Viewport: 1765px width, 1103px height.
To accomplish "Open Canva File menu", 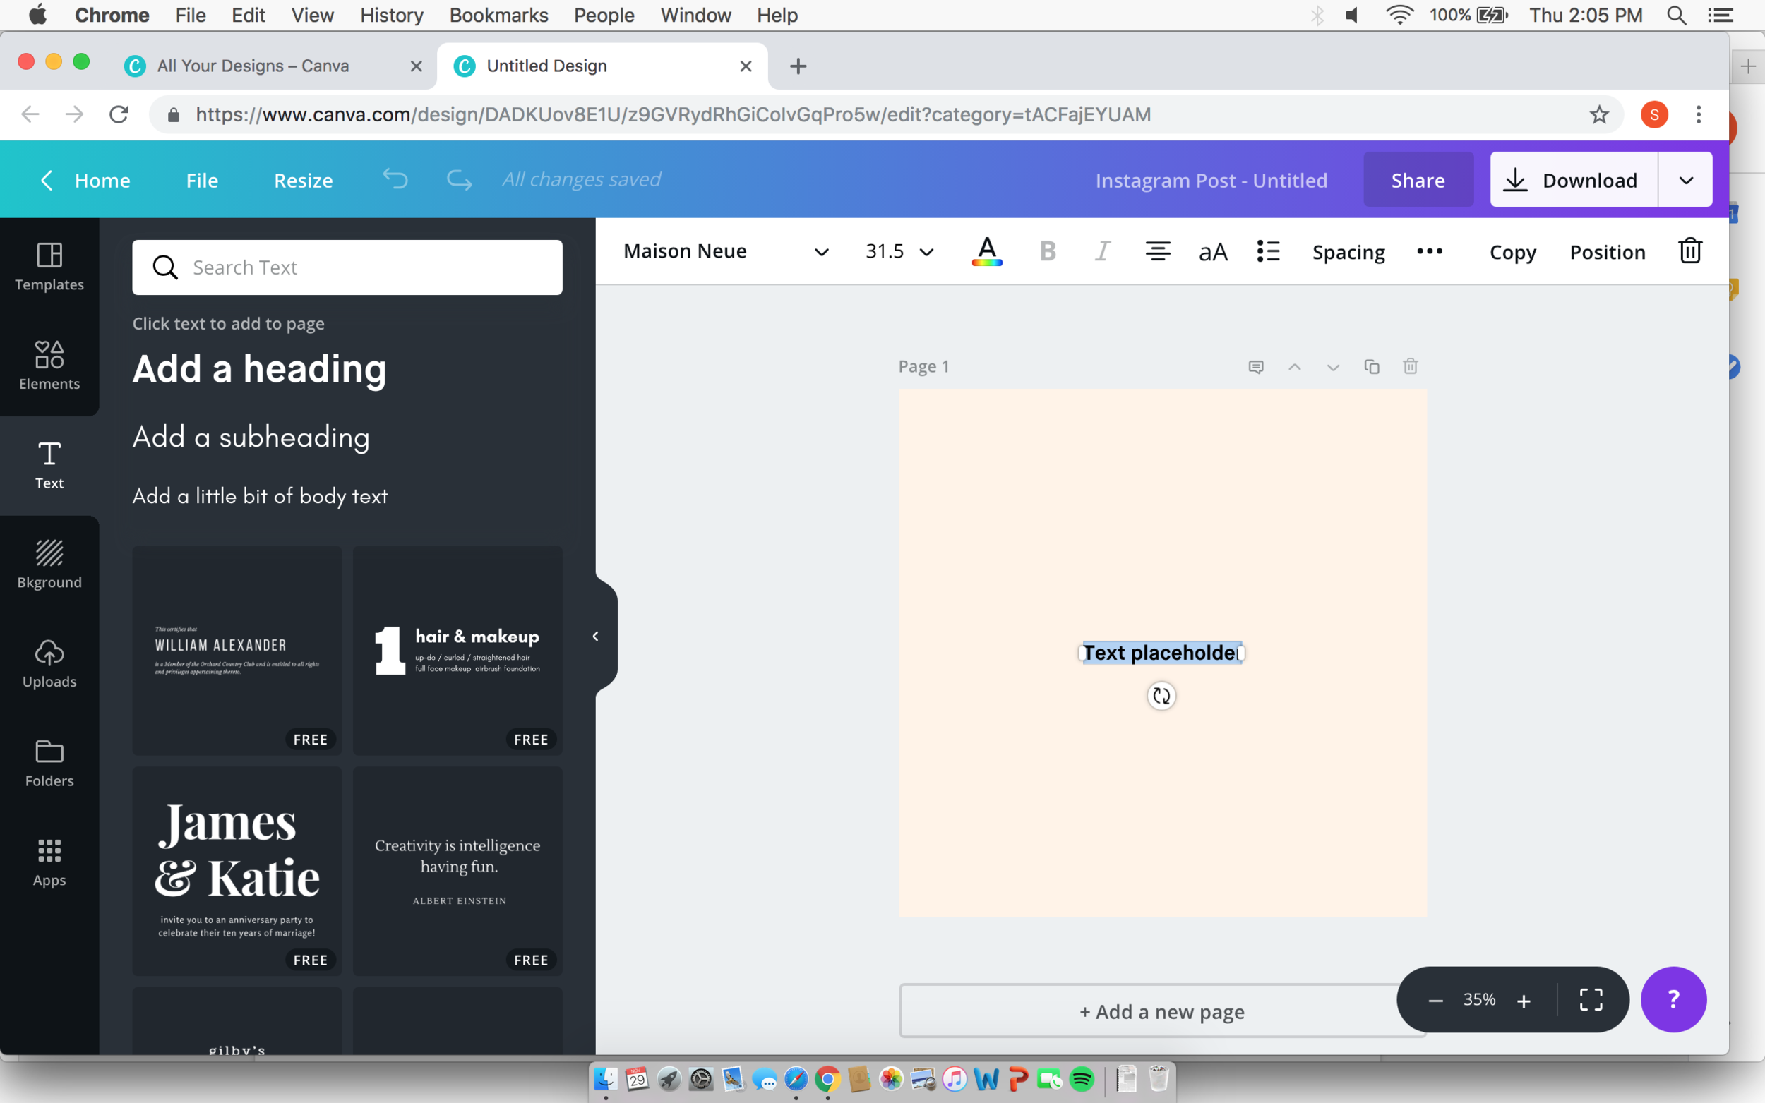I will [x=202, y=180].
